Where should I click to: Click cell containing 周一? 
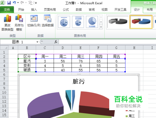pyautogui.click(x=45, y=57)
